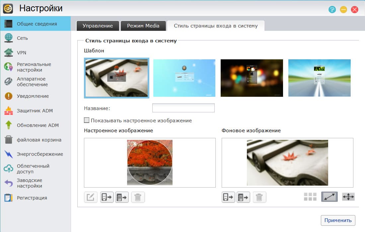
Task: Select the tile background layout mode
Action: tap(310, 197)
